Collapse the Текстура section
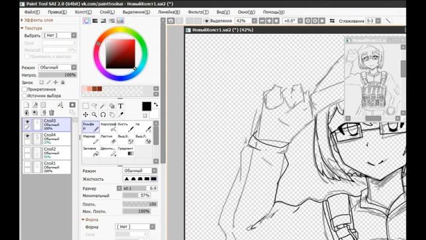This screenshot has width=426, height=240. 31,28
